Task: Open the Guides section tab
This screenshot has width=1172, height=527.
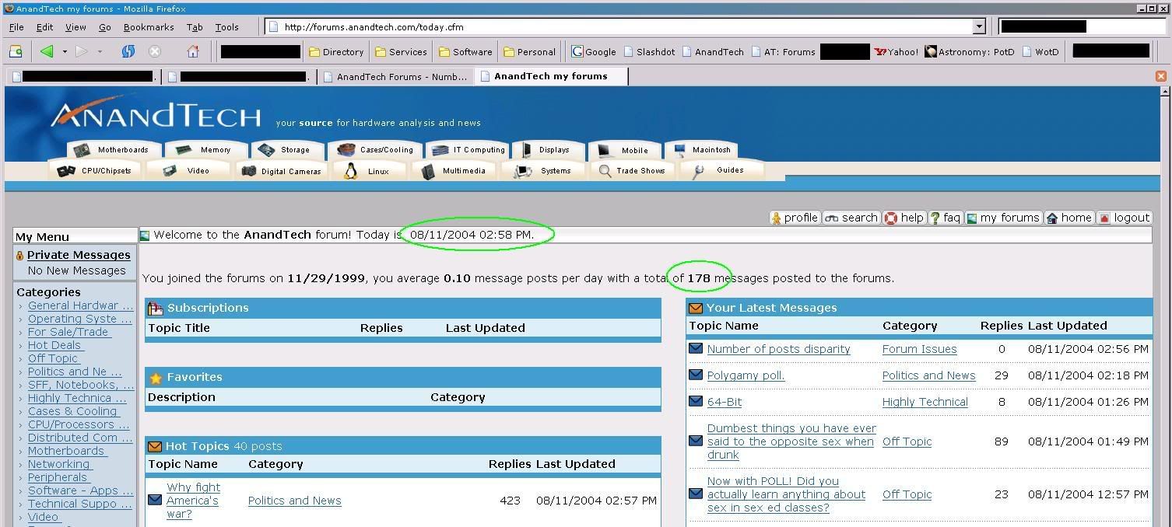Action: point(721,171)
